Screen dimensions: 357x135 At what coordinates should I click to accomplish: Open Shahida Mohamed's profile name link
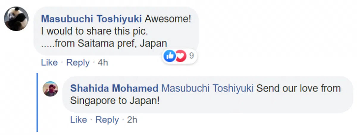point(114,88)
